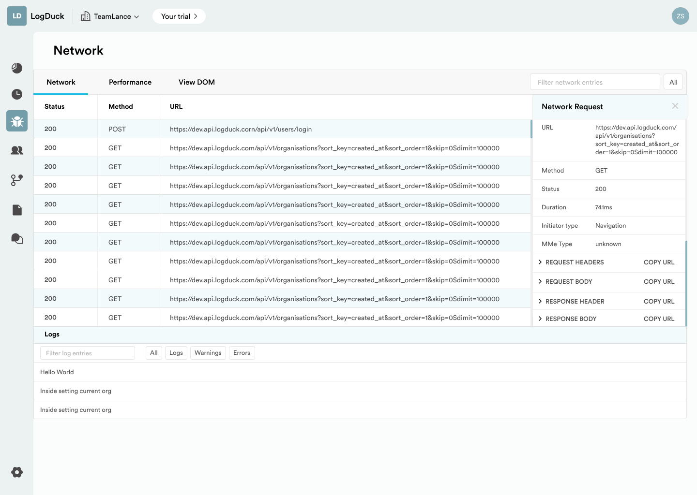
Task: Click COPY URL beside REQUEST BODY
Action: coord(659,282)
